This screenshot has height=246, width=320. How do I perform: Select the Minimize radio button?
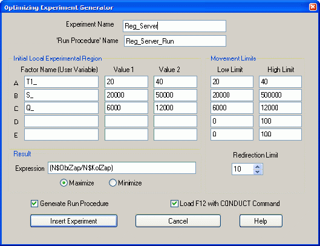click(x=113, y=183)
